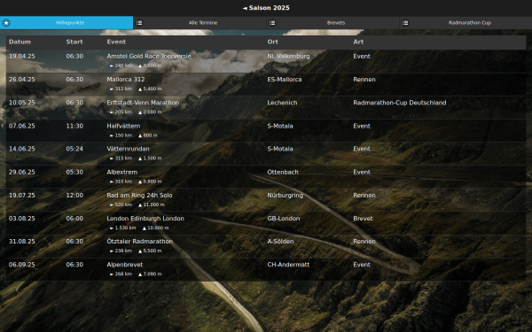This screenshot has height=332, width=532.
Task: Open the Radmarathon Cup tab
Action: [465, 23]
